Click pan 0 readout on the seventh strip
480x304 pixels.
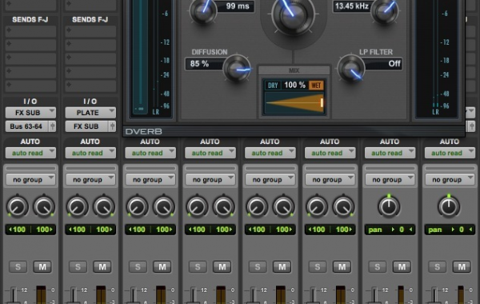(x=390, y=230)
